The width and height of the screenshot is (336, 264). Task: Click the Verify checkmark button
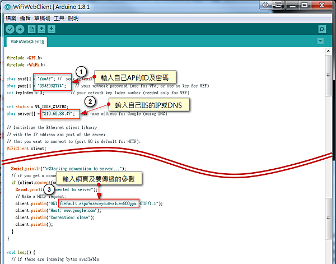coord(10,29)
